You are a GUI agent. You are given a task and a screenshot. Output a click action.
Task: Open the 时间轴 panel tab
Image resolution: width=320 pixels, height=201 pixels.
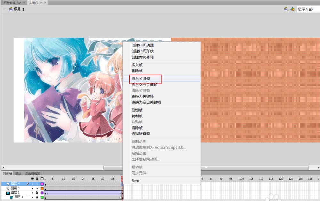coord(8,173)
